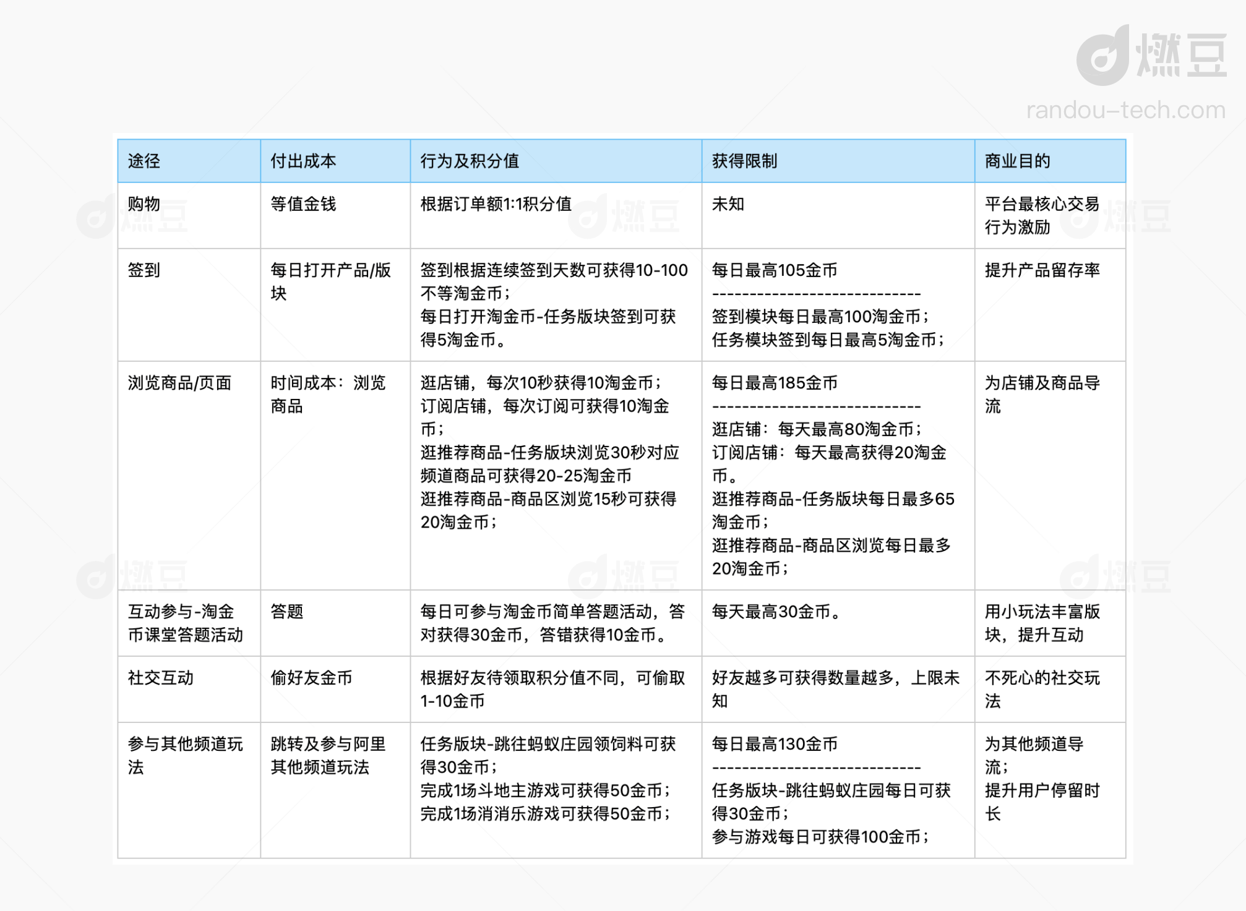Screen dimensions: 1246x911
Task: Select the 商业目的 header cell
Action: pyautogui.click(x=1017, y=161)
